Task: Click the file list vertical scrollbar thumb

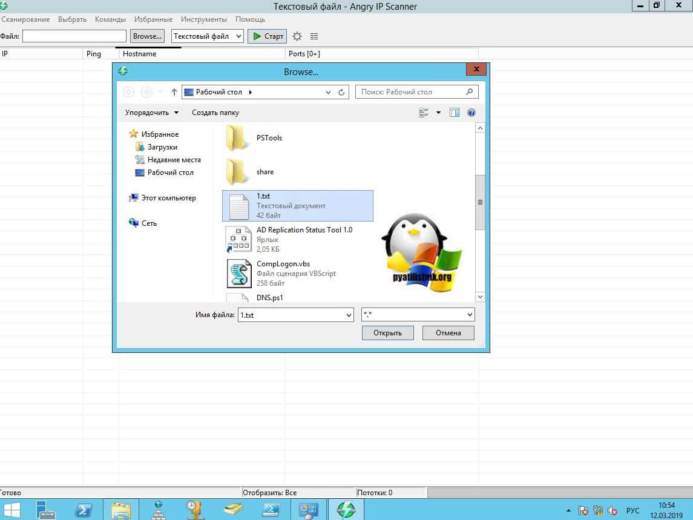Action: (x=481, y=202)
